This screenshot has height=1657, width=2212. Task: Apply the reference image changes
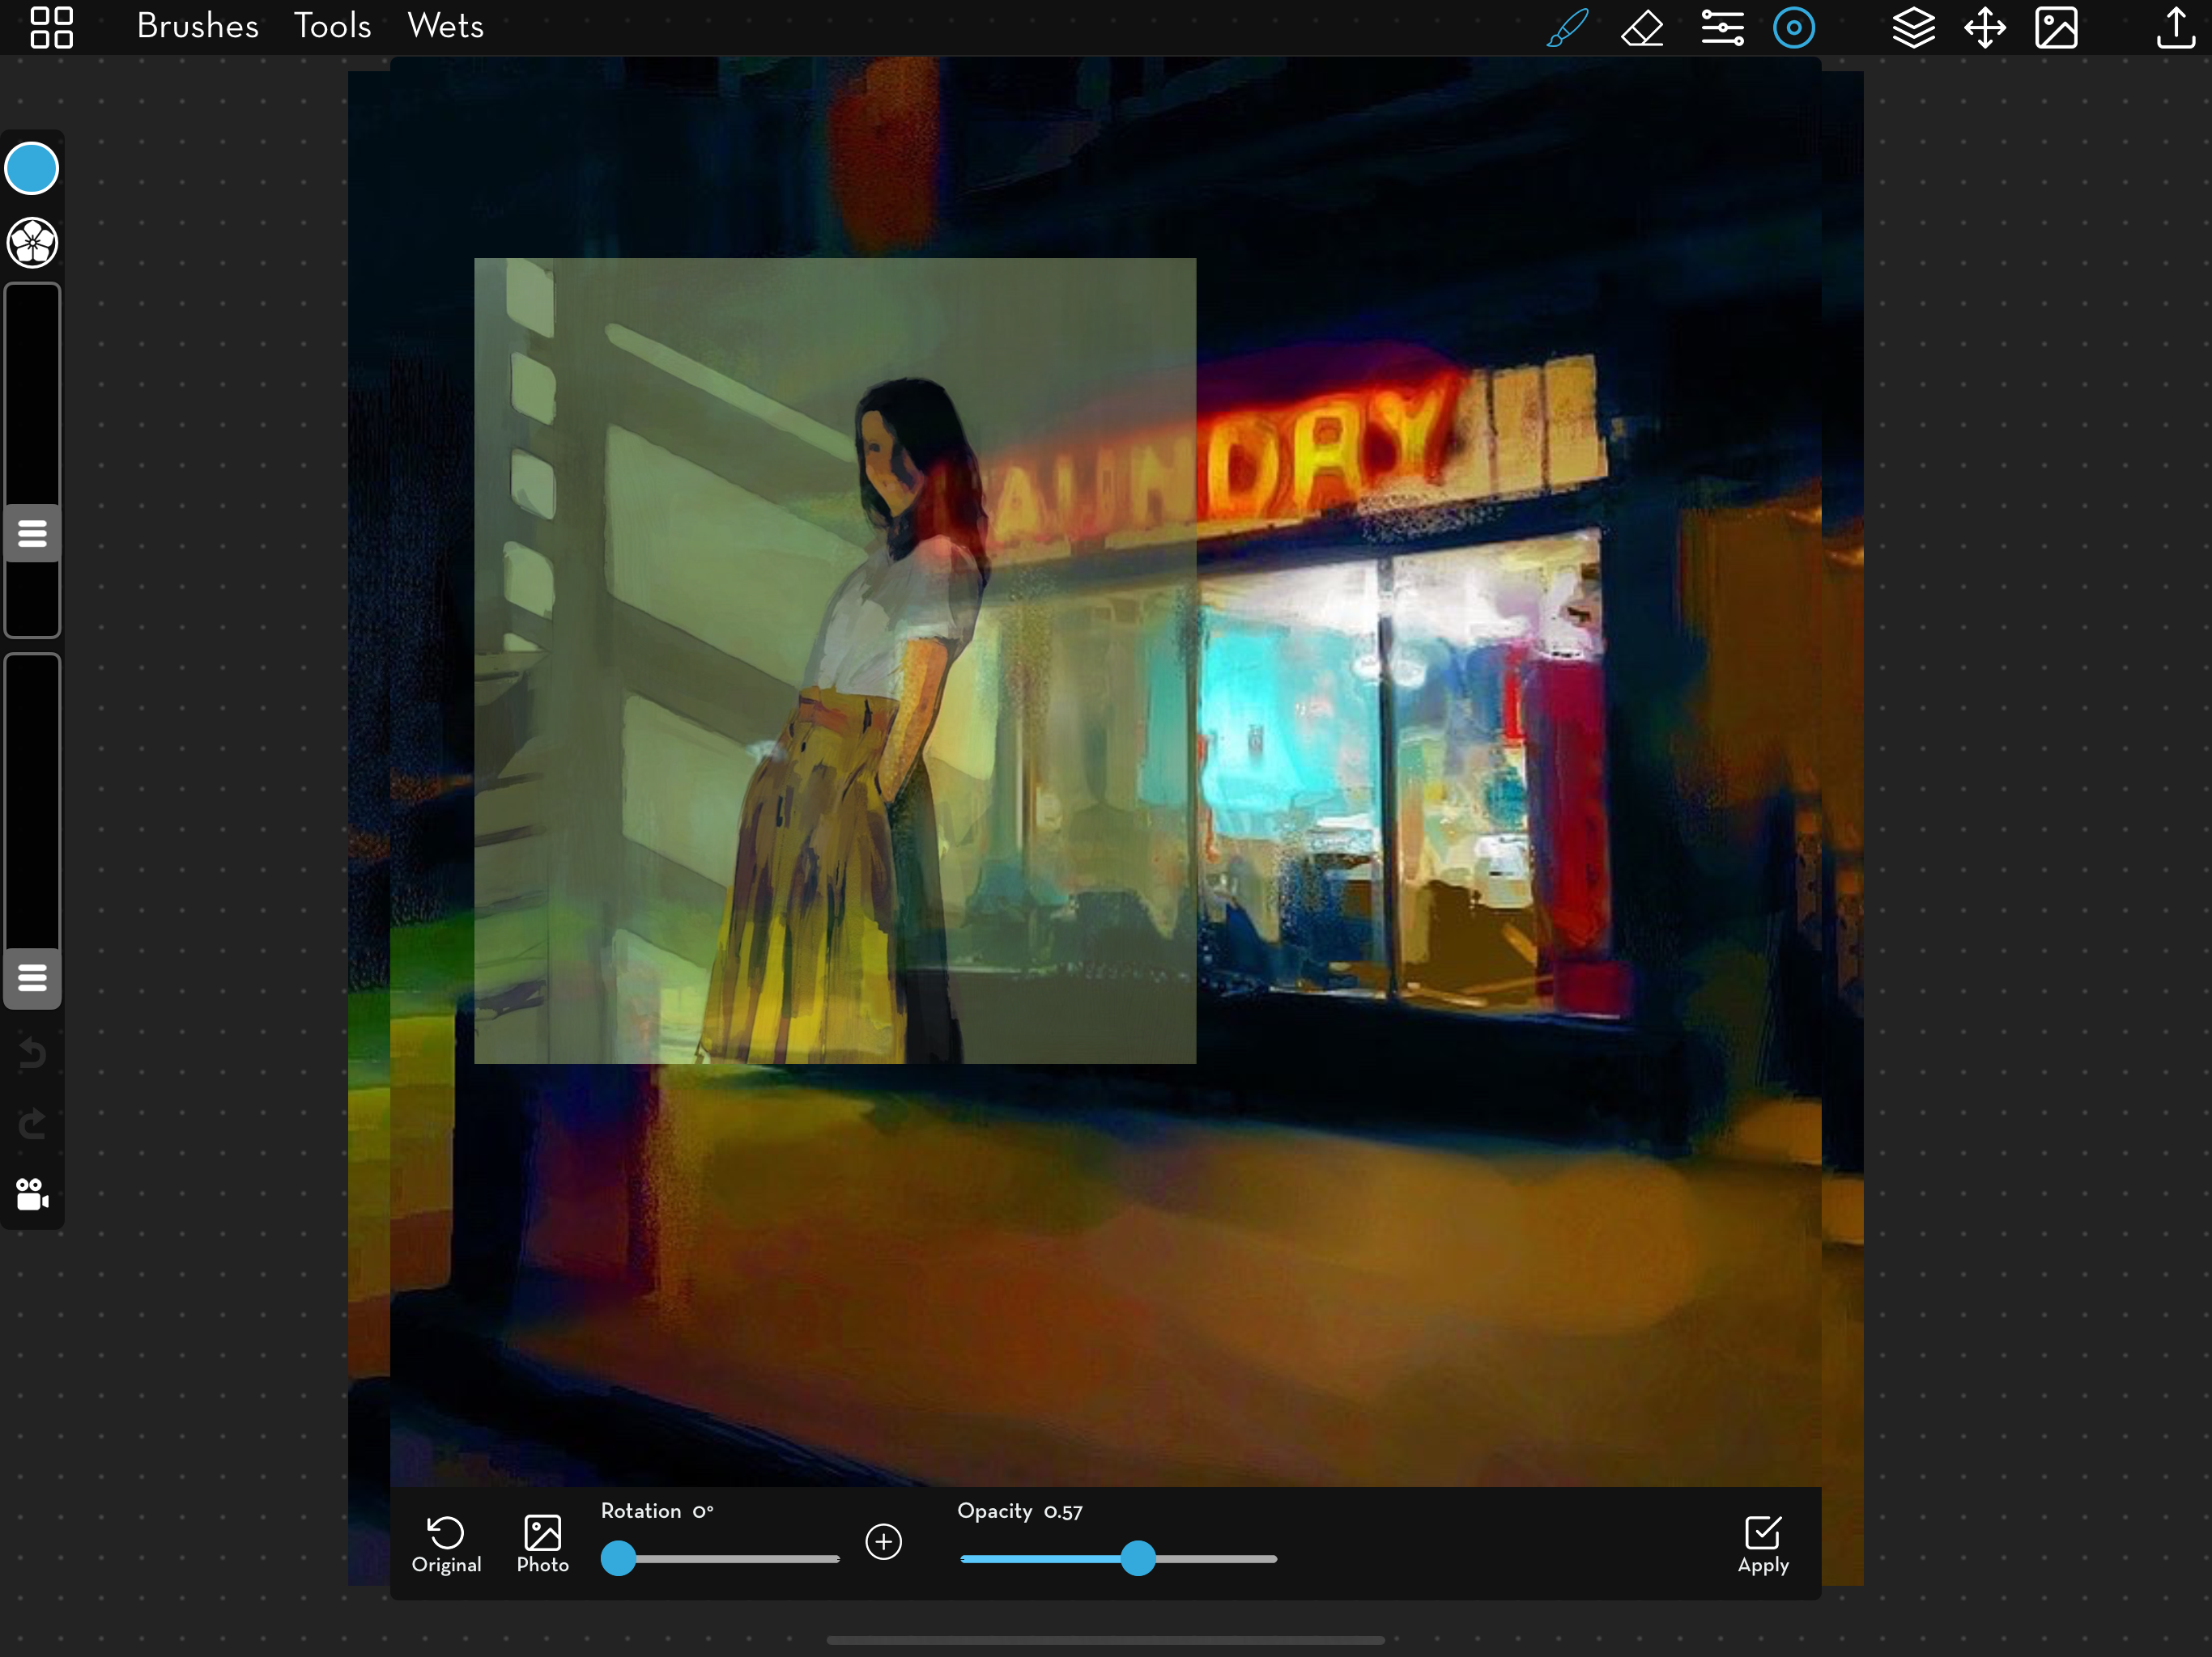[1763, 1544]
